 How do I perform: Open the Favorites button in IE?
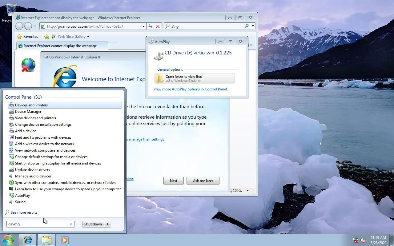pos(28,37)
